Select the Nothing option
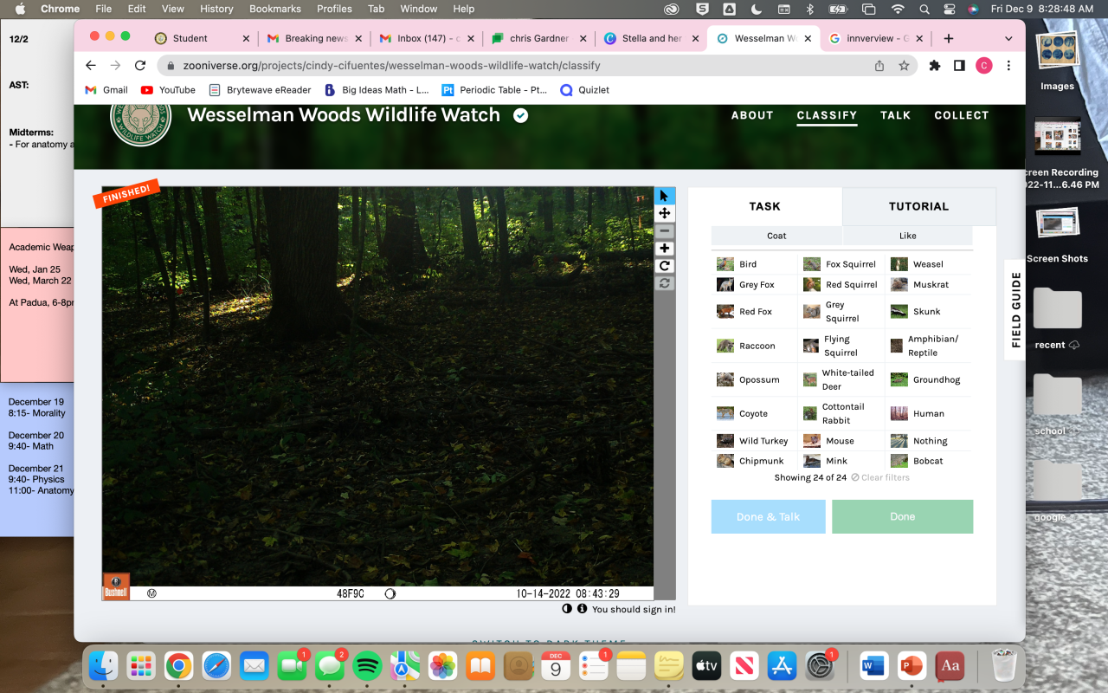Screen dimensions: 1108x693 [929, 441]
